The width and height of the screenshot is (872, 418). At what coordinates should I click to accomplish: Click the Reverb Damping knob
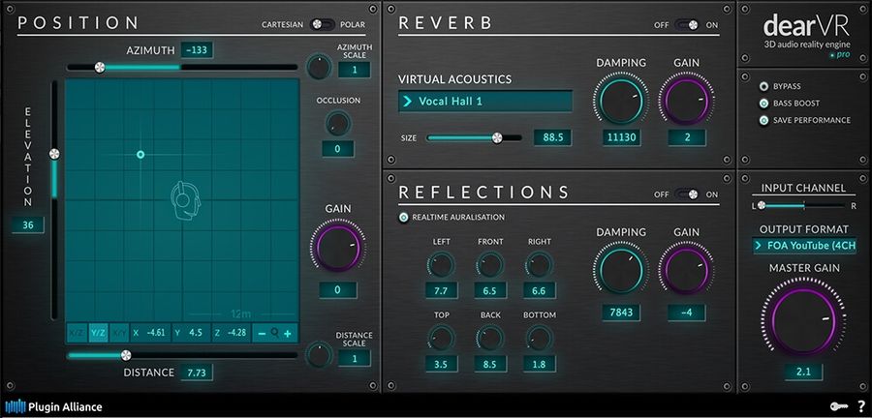(621, 100)
